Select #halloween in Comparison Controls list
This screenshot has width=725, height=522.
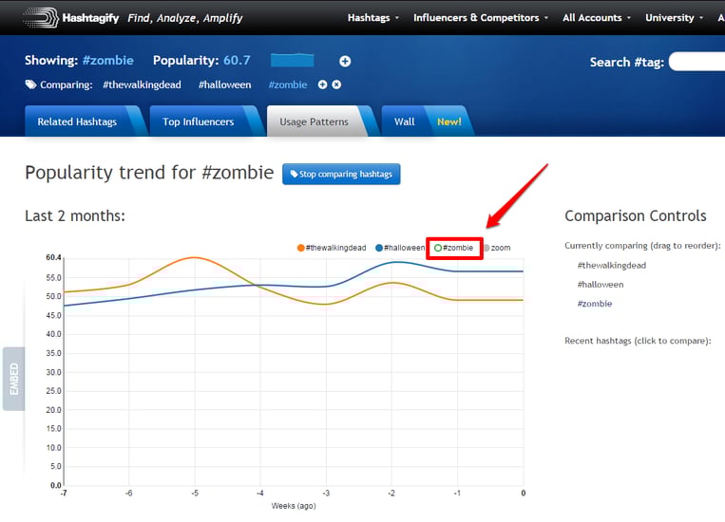[601, 285]
